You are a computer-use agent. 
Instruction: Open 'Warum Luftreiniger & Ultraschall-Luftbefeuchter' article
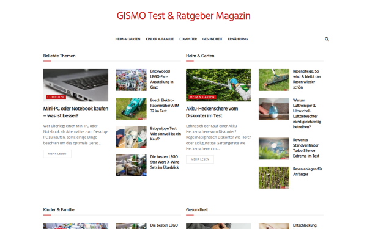tap(307, 114)
